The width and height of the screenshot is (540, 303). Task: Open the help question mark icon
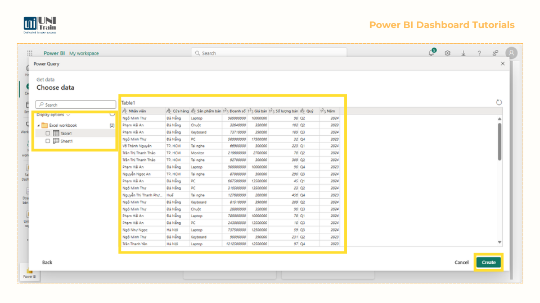click(x=479, y=53)
